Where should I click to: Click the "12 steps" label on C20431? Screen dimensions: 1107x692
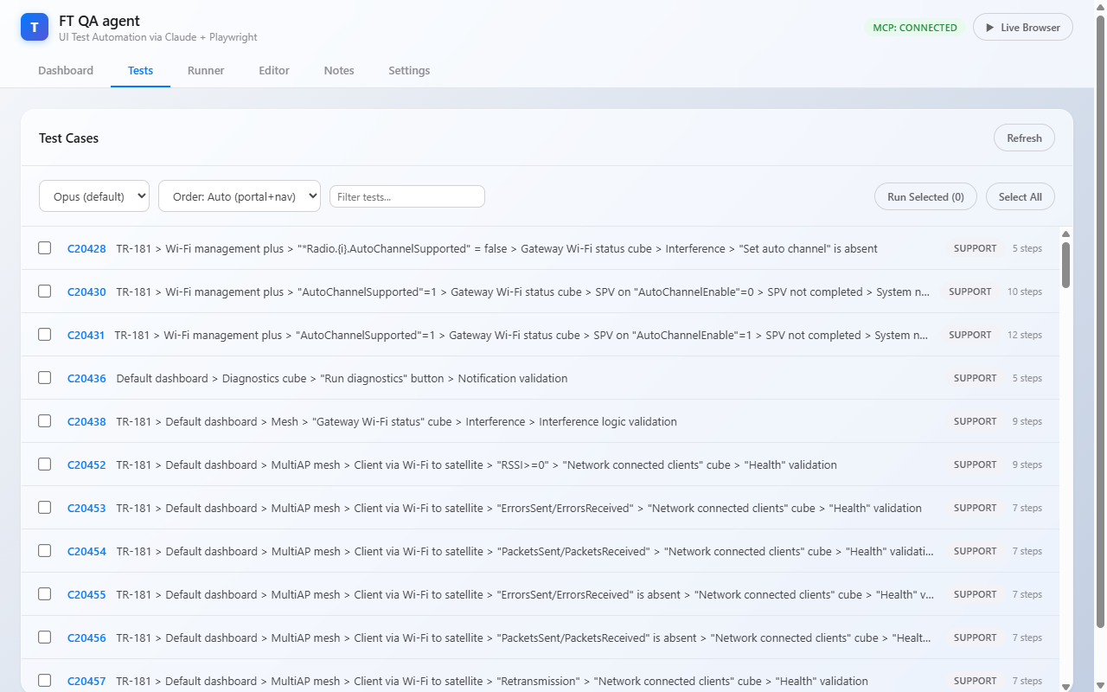(1025, 335)
